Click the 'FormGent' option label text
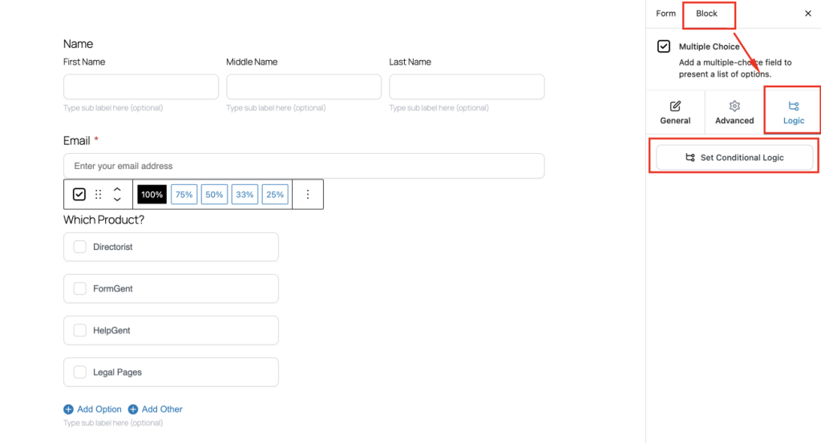 pyautogui.click(x=112, y=288)
